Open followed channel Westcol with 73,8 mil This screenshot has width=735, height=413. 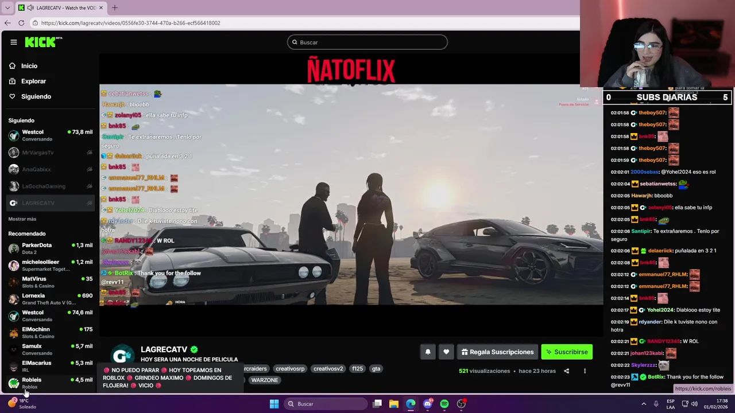pos(51,135)
